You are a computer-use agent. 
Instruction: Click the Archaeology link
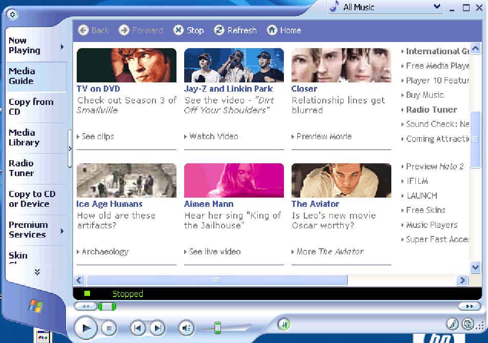click(x=105, y=252)
